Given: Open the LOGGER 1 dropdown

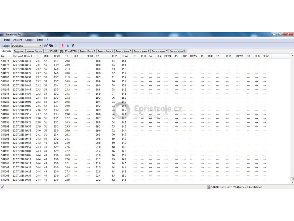Looking at the screenshot, I should (x=40, y=46).
